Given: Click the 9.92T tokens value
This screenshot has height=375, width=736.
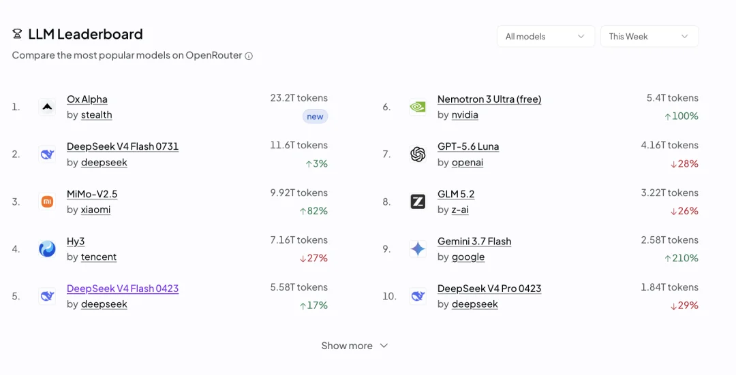Looking at the screenshot, I should click(x=298, y=193).
